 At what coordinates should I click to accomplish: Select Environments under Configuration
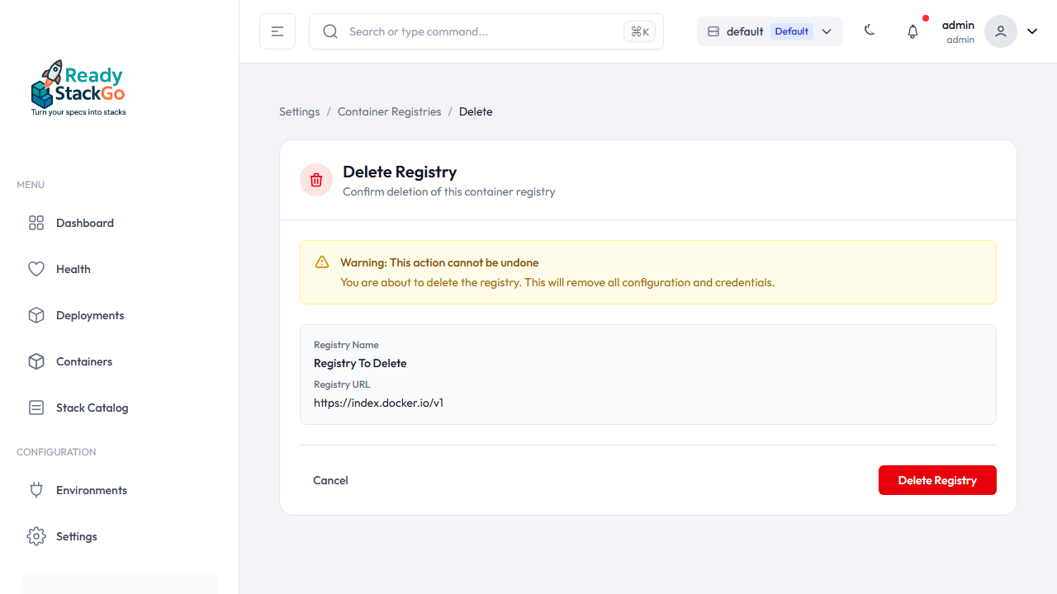[x=91, y=490]
